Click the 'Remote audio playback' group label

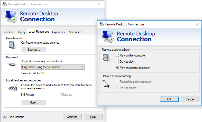[x=116, y=50]
